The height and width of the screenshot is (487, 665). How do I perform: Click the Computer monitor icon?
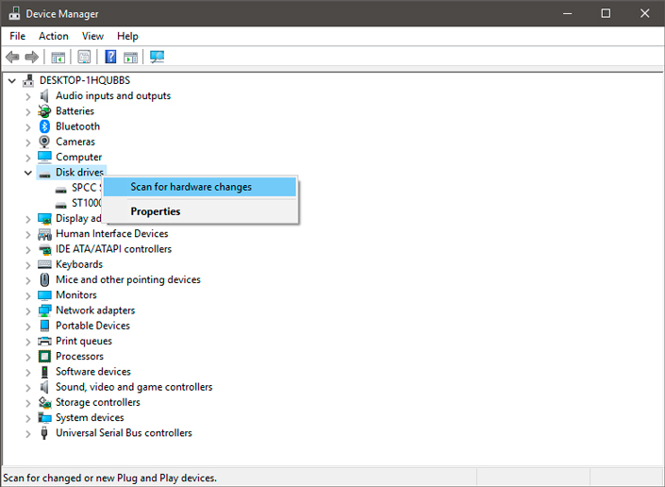(x=44, y=157)
